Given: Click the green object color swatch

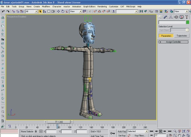Looking at the screenshot, I should 188,22.
